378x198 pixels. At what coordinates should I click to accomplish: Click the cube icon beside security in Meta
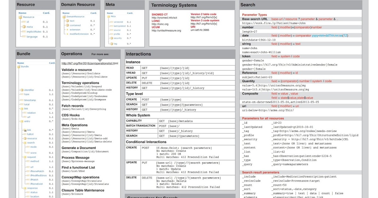[111, 38]
